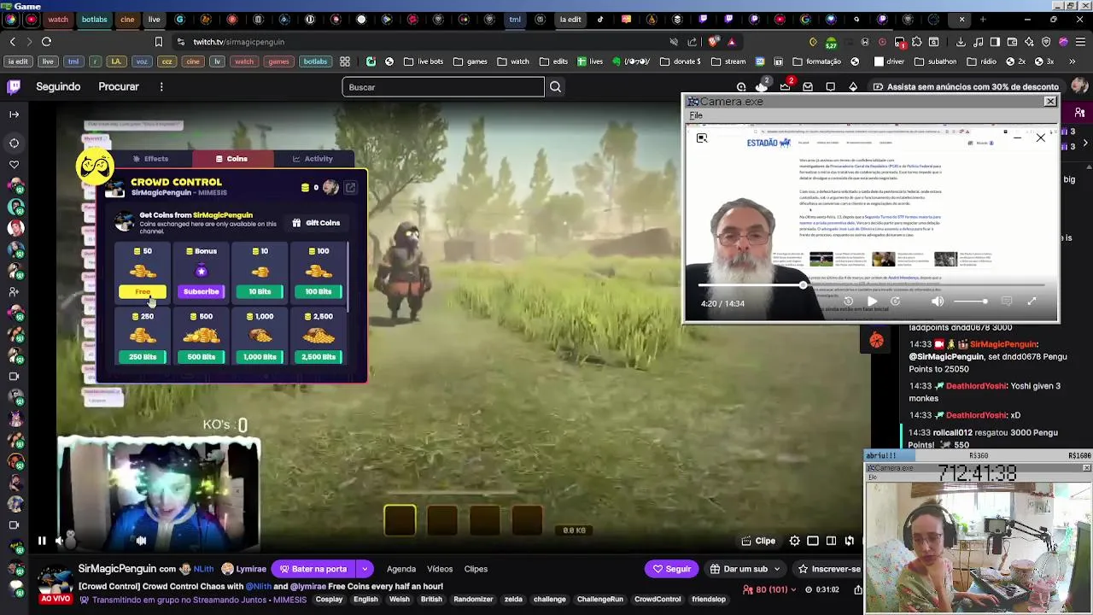Mute video in Camera.exe window
This screenshot has height=615, width=1093.
click(938, 302)
